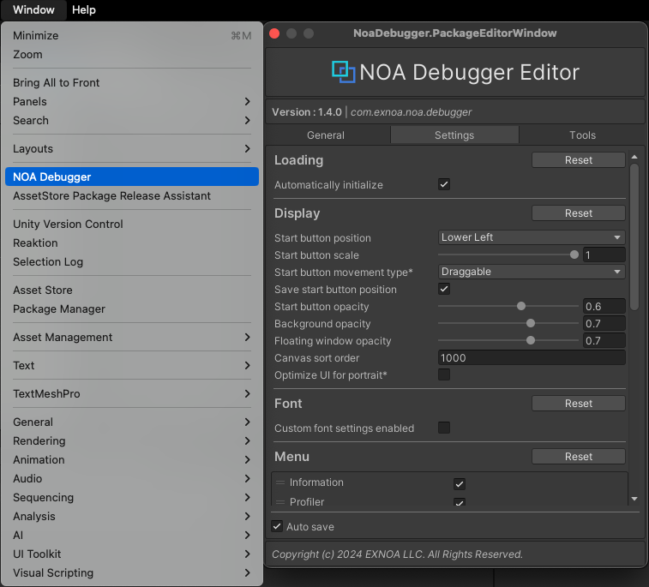This screenshot has height=587, width=649.
Task: Click the Start button opacity slider
Action: pyautogui.click(x=508, y=306)
